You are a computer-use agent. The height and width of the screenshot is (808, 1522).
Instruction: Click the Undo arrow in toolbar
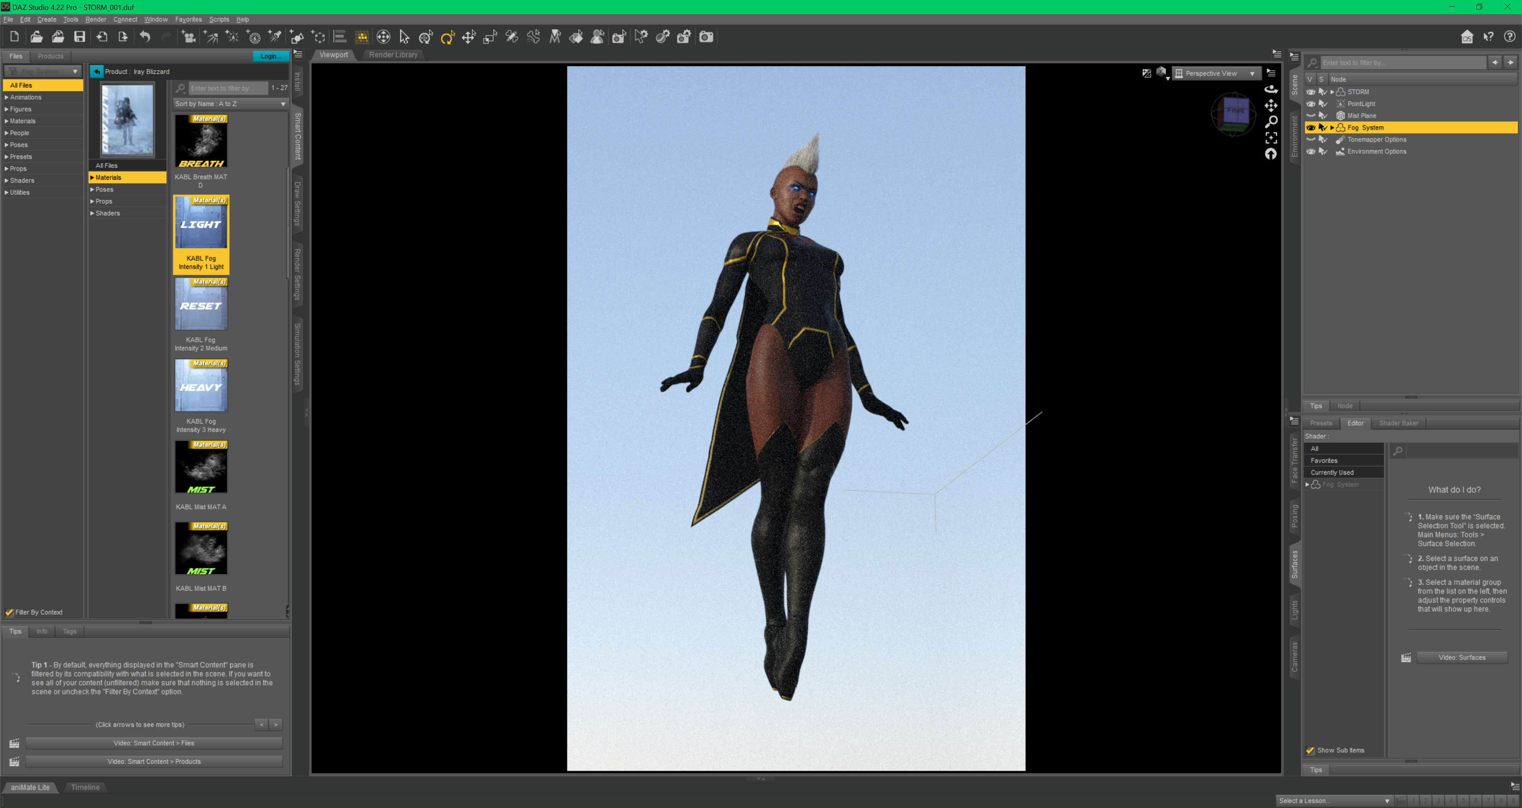tap(145, 36)
